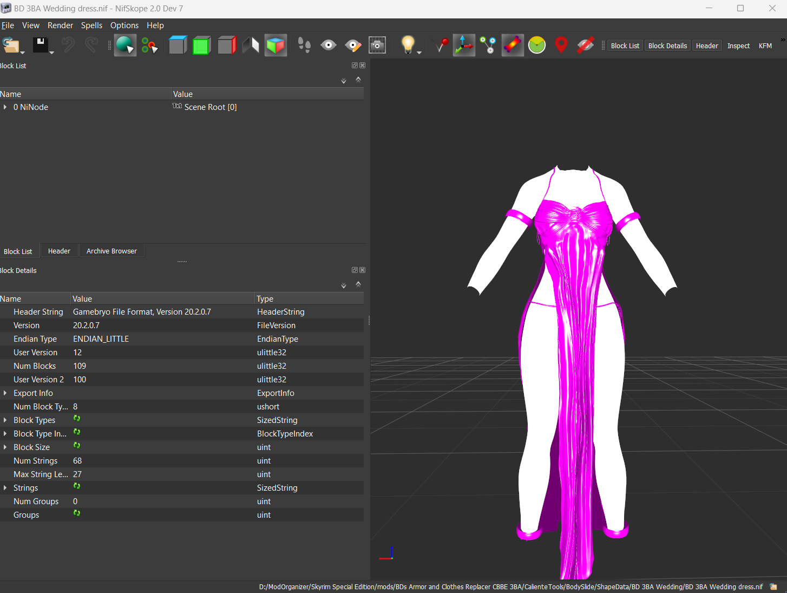This screenshot has height=593, width=787.
Task: Click the Block Details toolbar button
Action: point(667,46)
